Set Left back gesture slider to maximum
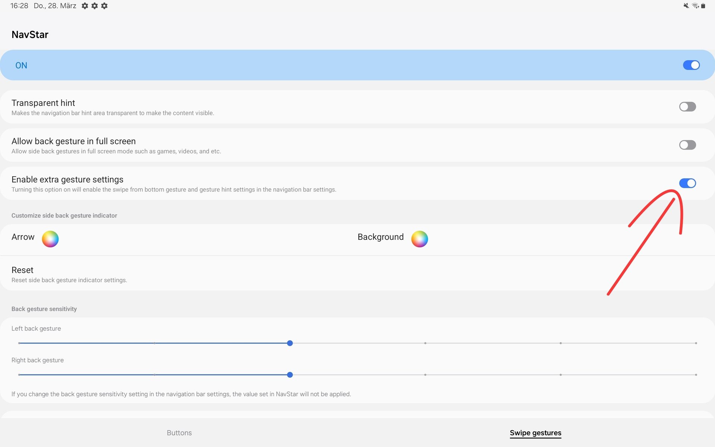The image size is (715, 447). (695, 343)
